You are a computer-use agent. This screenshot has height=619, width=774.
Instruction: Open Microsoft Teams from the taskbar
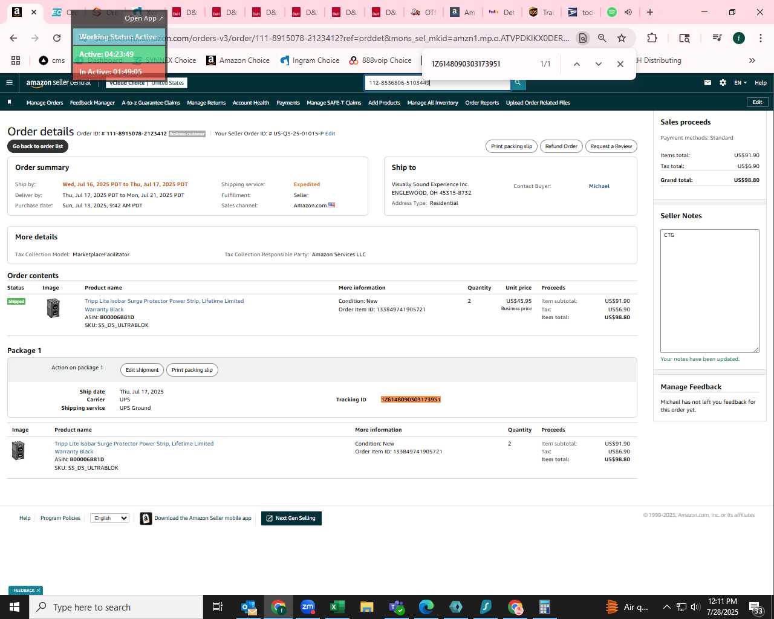[397, 607]
